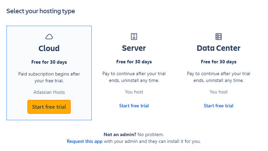Click the data center rack icon
268x151 pixels.
tap(219, 37)
